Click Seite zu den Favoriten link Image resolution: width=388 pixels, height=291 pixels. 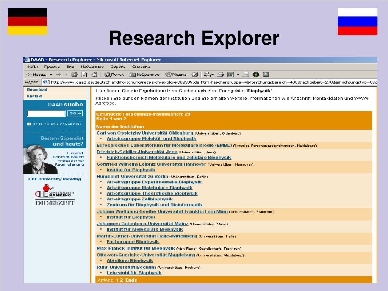point(54,124)
